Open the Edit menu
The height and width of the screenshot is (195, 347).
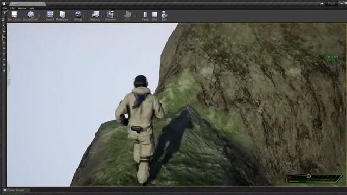(x=12, y=8)
